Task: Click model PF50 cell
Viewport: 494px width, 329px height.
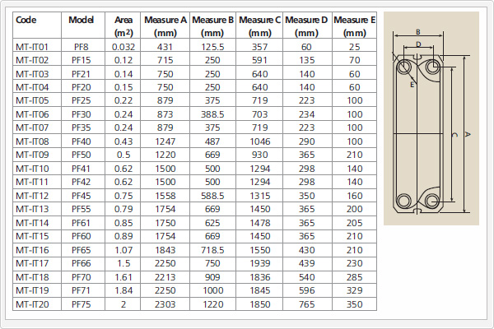Action: point(82,155)
